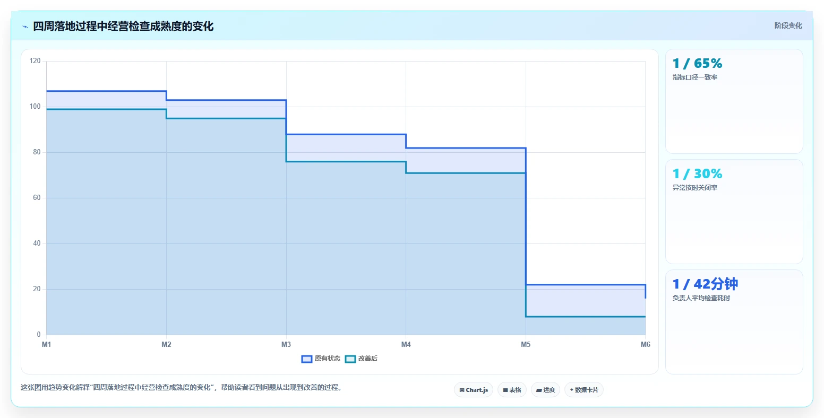The width and height of the screenshot is (824, 418).
Task: Click the M4 axis label
Action: point(406,345)
